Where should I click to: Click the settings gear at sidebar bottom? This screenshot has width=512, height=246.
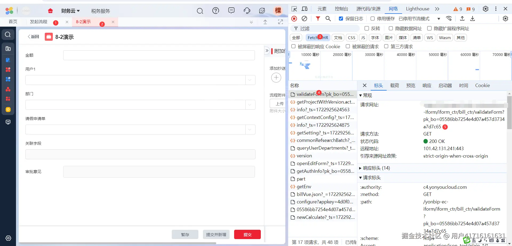point(8,238)
